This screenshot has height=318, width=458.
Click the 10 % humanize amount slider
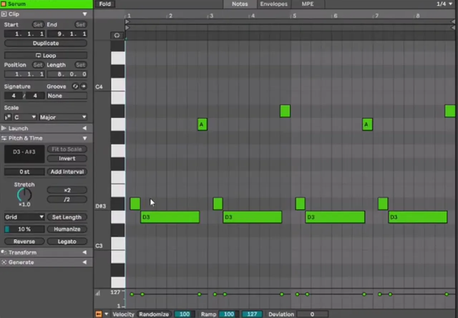[24, 229]
